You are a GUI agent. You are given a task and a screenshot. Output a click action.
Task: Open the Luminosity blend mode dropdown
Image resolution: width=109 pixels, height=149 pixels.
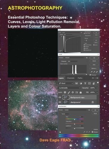(69, 88)
